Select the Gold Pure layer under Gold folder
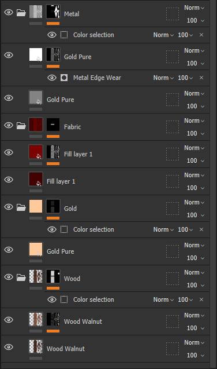This screenshot has width=217, height=369. coord(106,251)
